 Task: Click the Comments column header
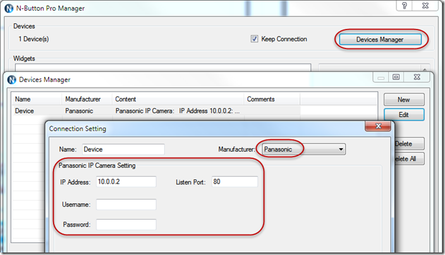[272, 99]
